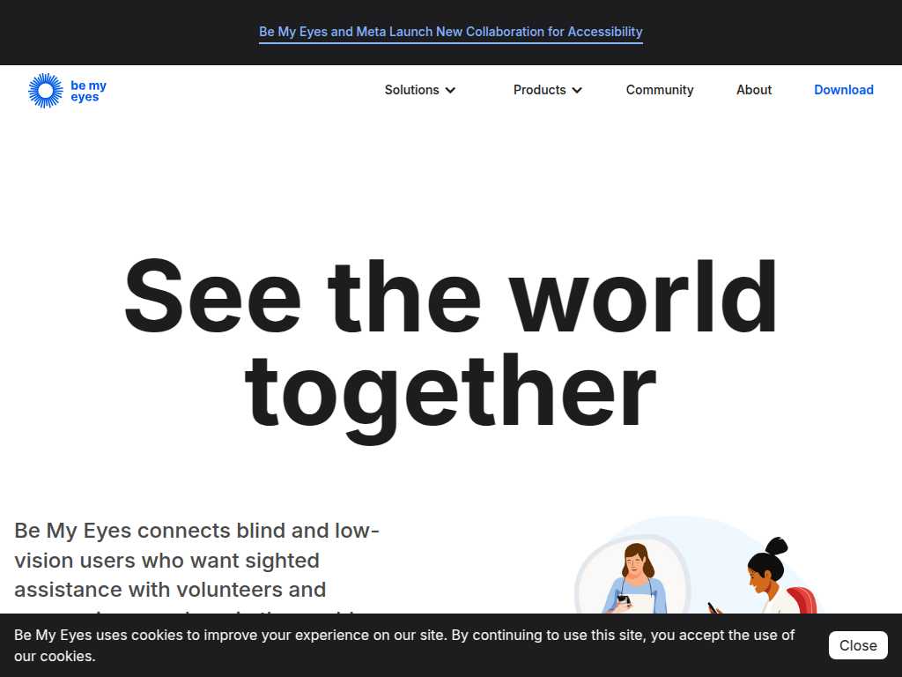Expand the Products dropdown menu

(548, 90)
